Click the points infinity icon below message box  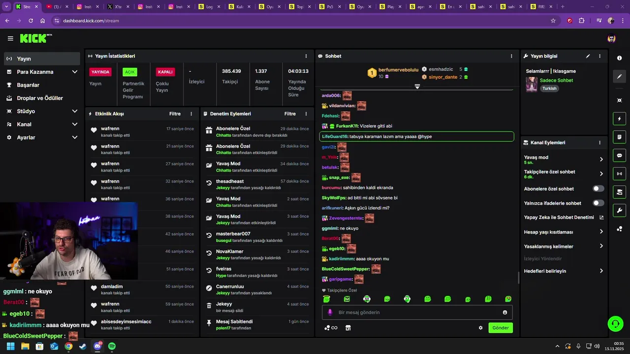(x=331, y=328)
